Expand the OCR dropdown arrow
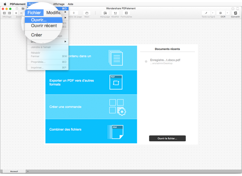Image resolution: width=242 pixels, height=176 pixels. 227,13
